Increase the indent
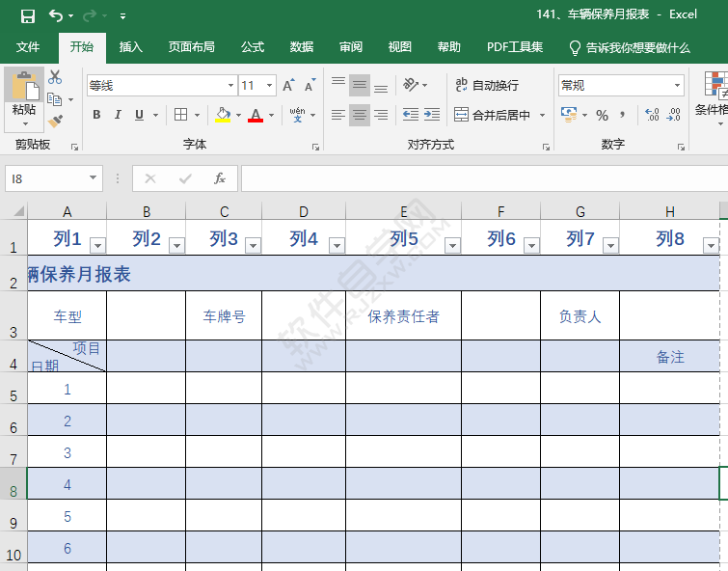This screenshot has height=571, width=728. [432, 115]
